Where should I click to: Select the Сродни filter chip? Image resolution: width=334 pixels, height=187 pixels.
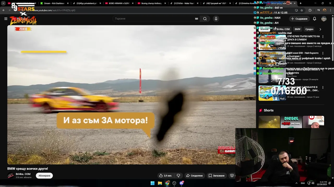click(x=309, y=29)
